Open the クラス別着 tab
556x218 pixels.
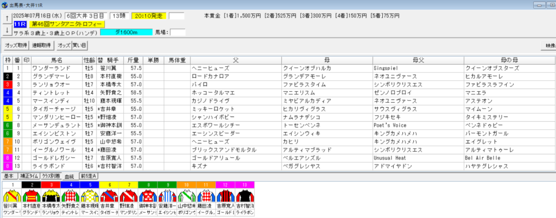point(51,176)
